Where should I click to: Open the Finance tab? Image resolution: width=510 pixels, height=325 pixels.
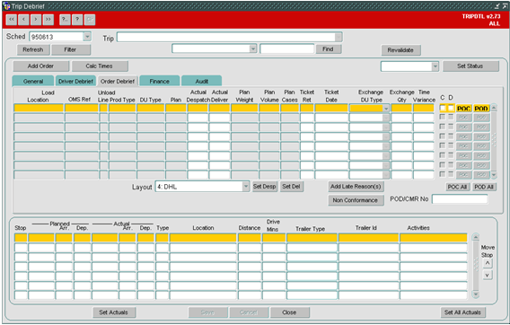tap(160, 82)
